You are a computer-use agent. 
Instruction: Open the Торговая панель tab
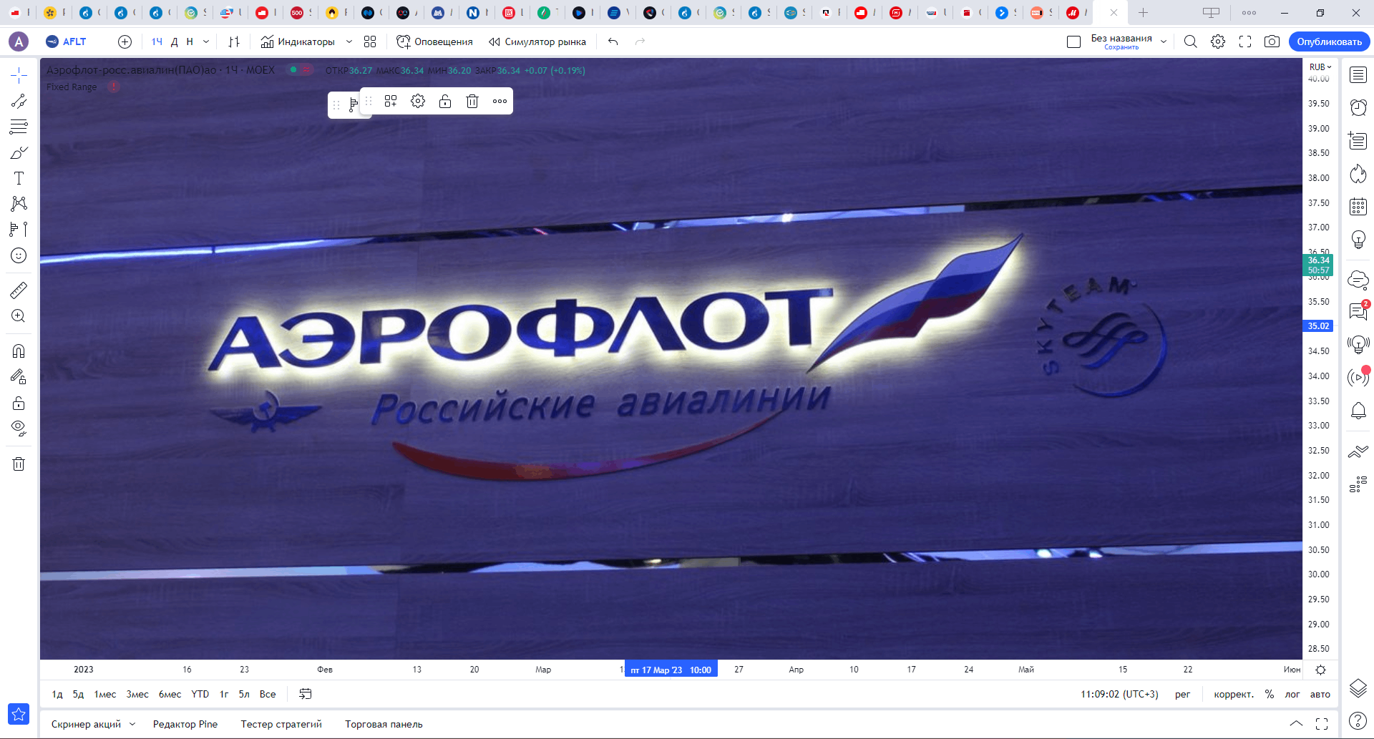tap(384, 724)
